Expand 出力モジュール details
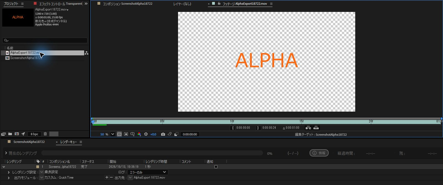 pyautogui.click(x=9, y=178)
